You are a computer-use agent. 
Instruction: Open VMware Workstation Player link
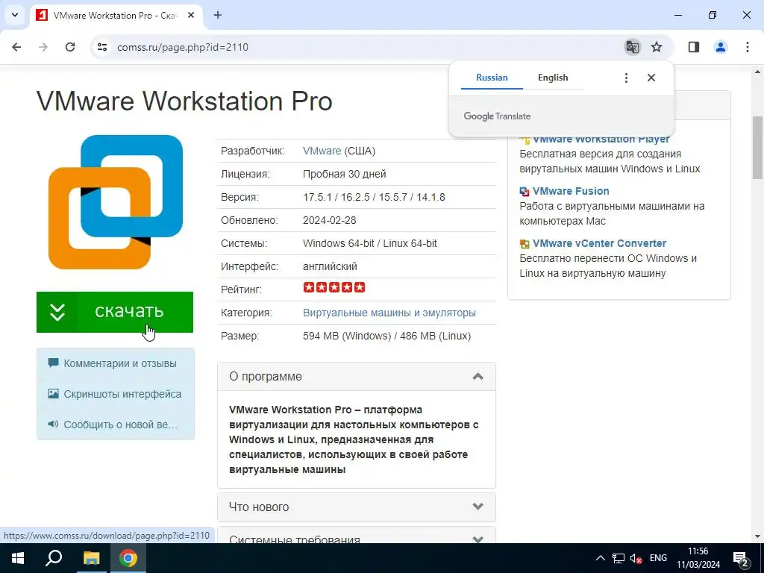tap(601, 139)
